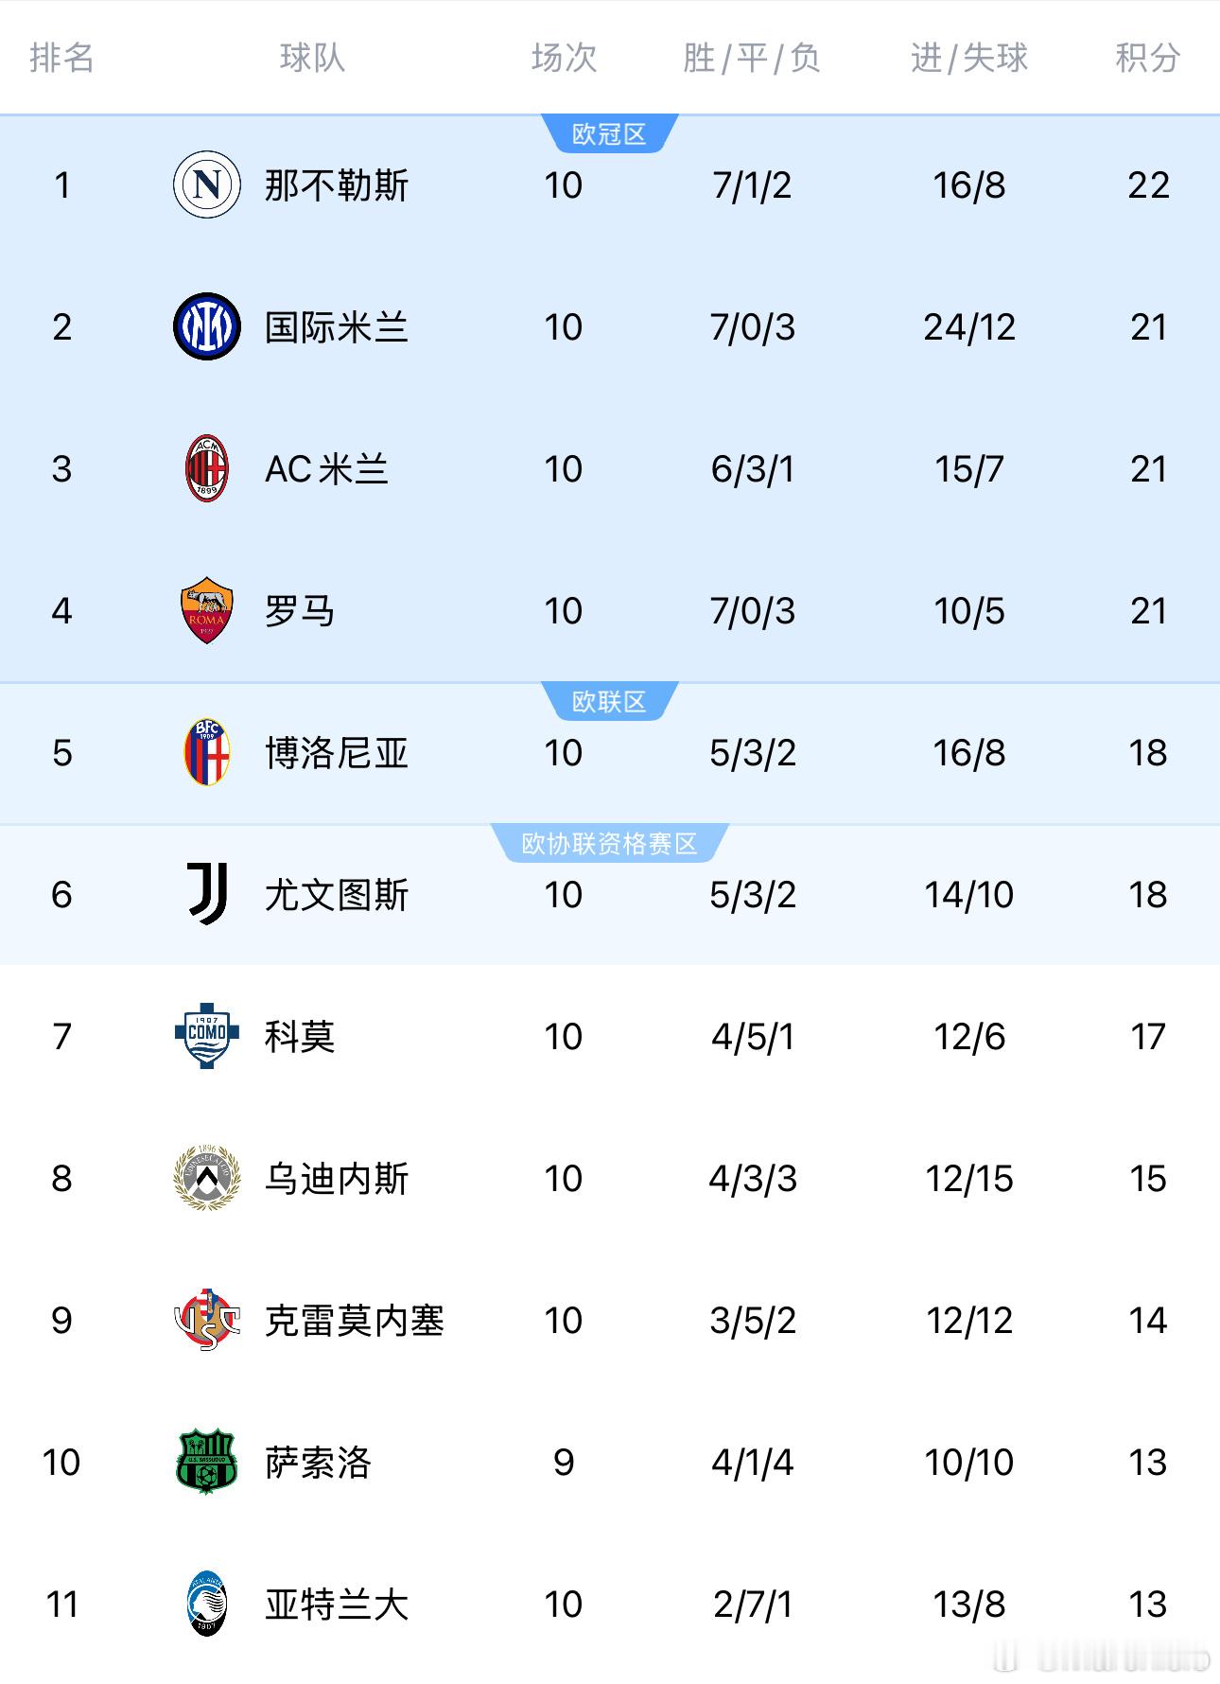This screenshot has height=1684, width=1220.
Task: Tap the Como 1907 badge
Action: tap(206, 1036)
